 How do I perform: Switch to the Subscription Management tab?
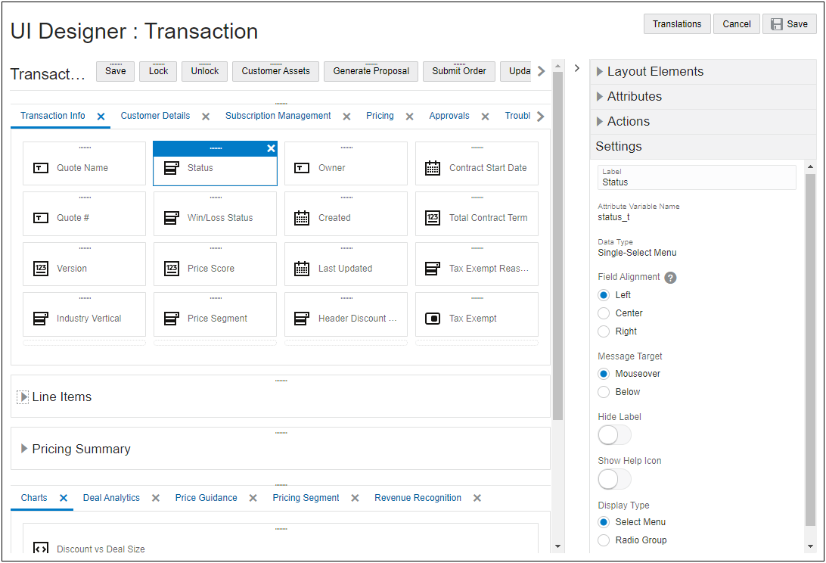pos(278,116)
